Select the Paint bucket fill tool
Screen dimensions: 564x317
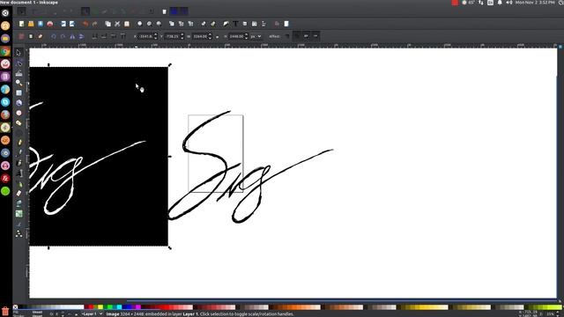click(19, 203)
